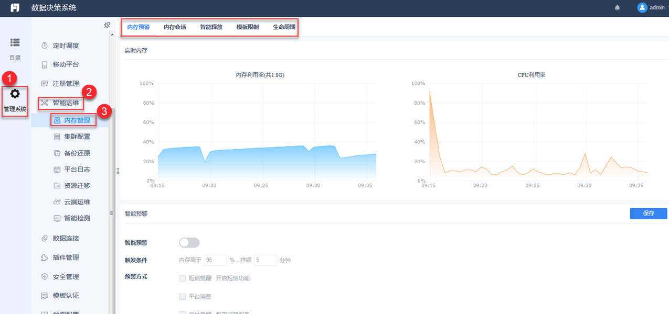
Task: Check the 短信提醒 checkbox
Action: 183,278
